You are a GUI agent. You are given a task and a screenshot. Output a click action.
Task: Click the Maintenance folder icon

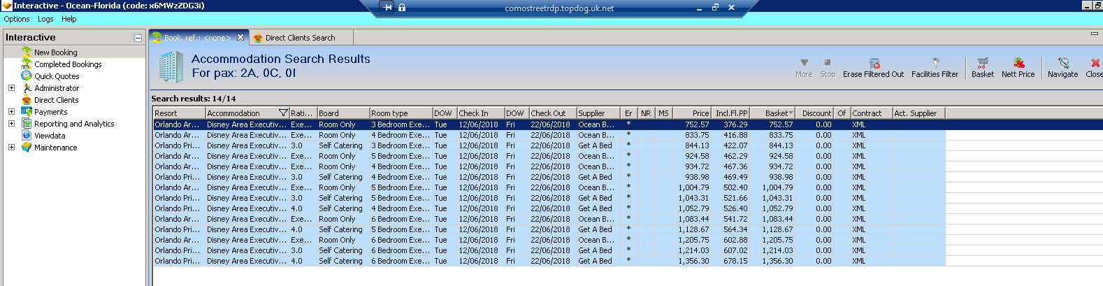(27, 147)
